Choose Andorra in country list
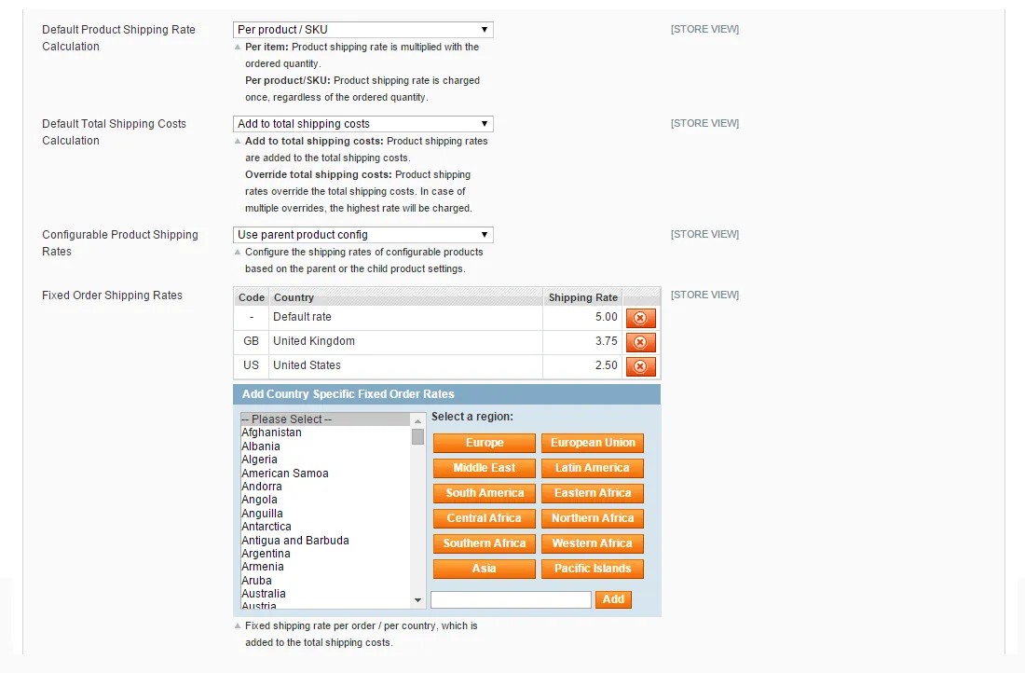The height and width of the screenshot is (673, 1025). [325, 486]
